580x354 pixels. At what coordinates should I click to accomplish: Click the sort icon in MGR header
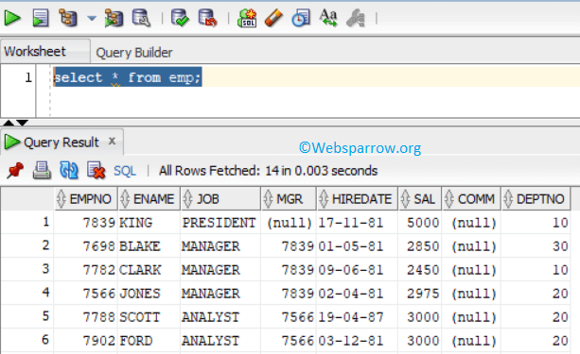(268, 199)
